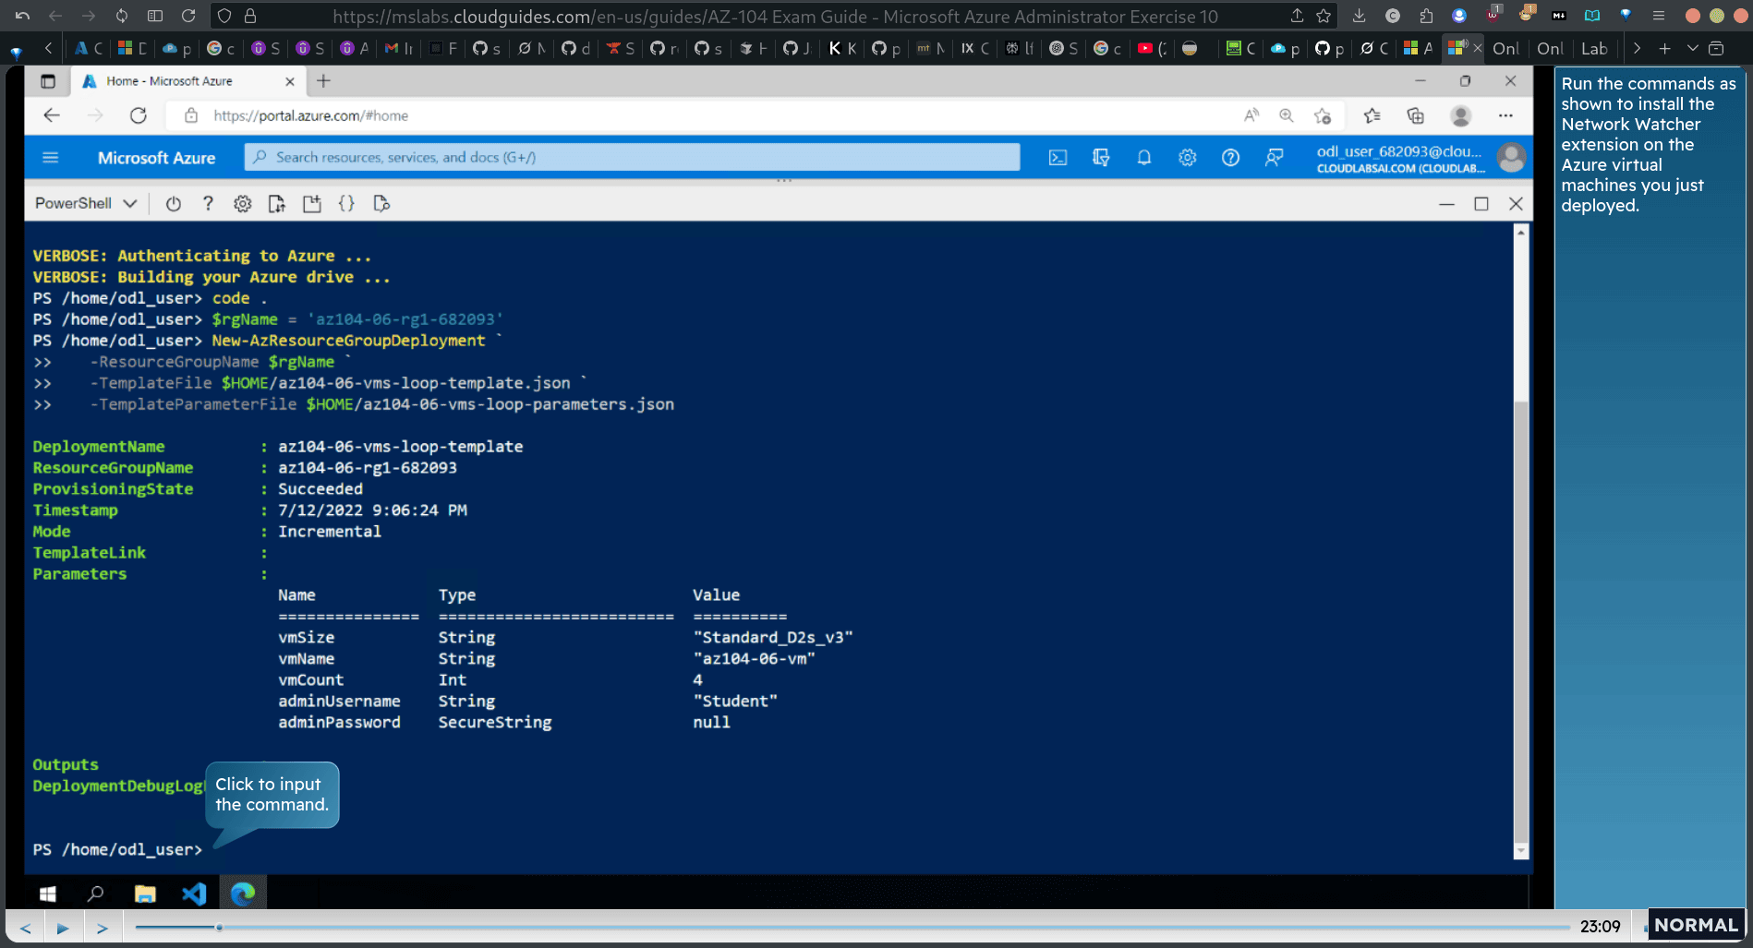Open Cloud Shell help question mark

click(x=208, y=204)
